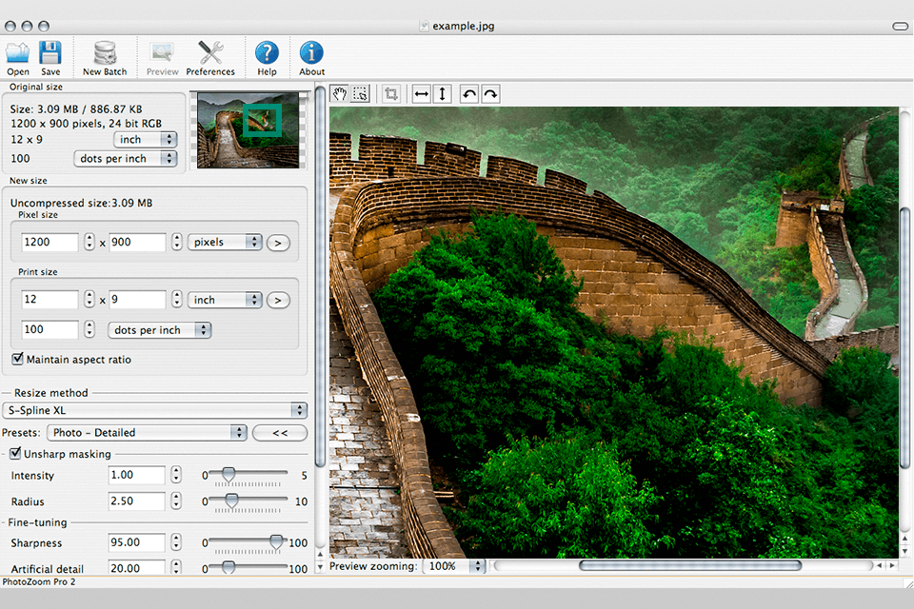Click the Open folder icon
914x609 pixels.
(x=17, y=53)
